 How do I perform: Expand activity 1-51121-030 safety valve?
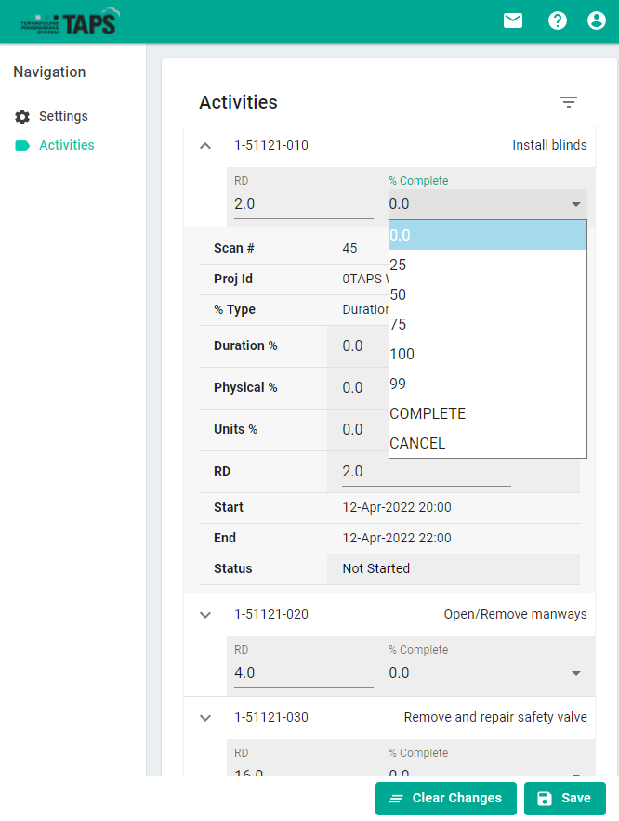tap(206, 718)
